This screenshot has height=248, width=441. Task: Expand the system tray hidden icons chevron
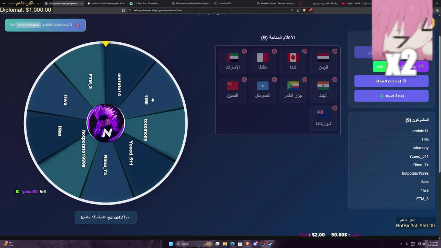coord(401,244)
